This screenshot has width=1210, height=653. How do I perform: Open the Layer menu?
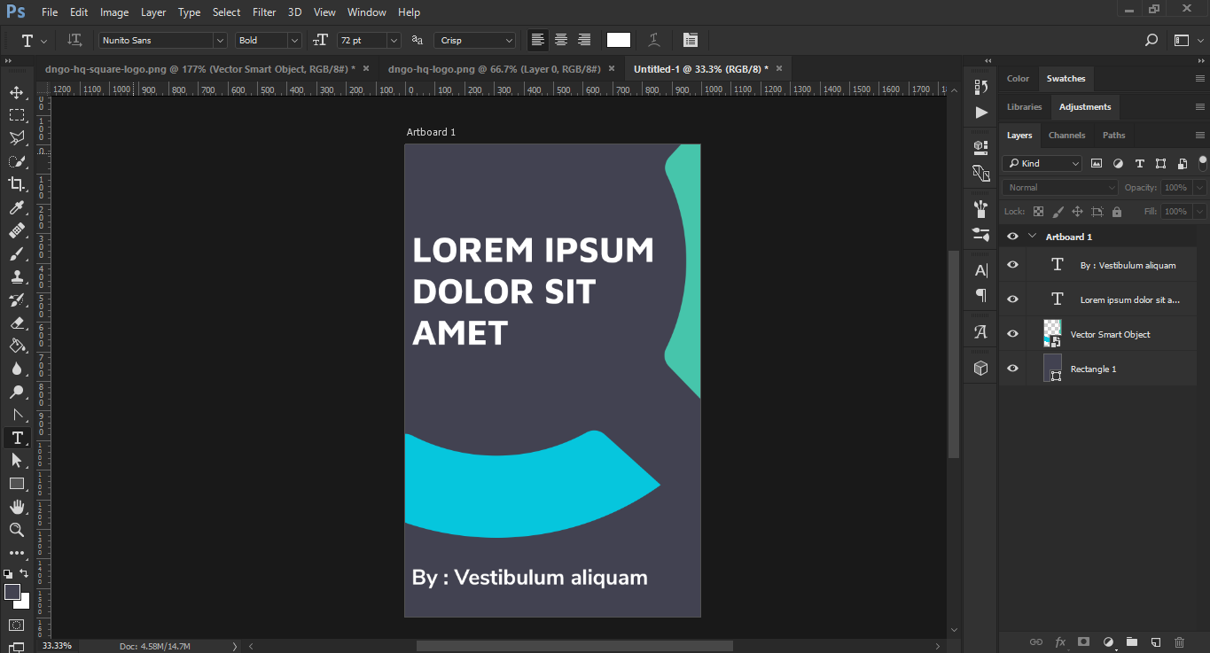point(153,12)
